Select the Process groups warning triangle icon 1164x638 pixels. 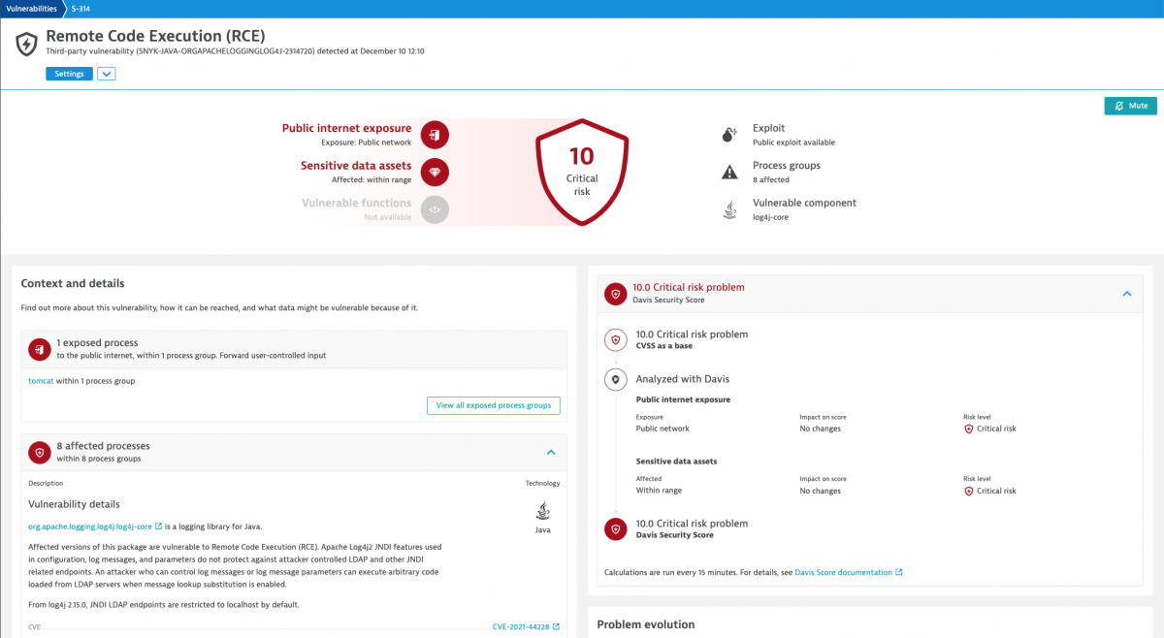tap(729, 172)
